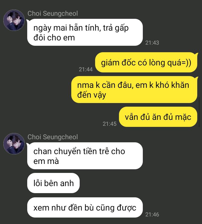Click the first Choi Seungcheol sender name
The image size is (202, 224).
pos(52,13)
